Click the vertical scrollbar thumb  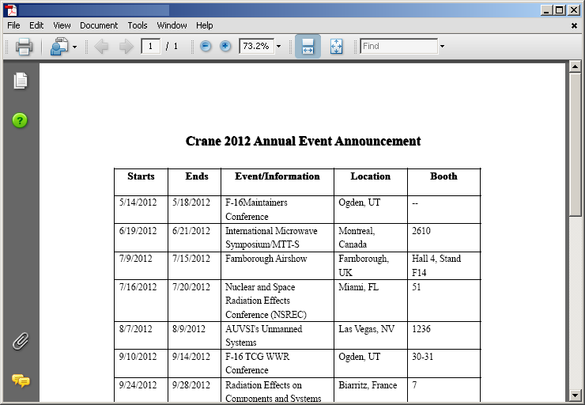pyautogui.click(x=575, y=145)
